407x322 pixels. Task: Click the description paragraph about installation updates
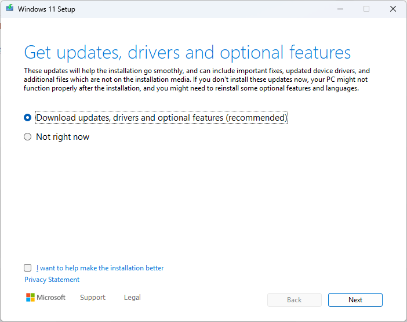click(x=197, y=79)
